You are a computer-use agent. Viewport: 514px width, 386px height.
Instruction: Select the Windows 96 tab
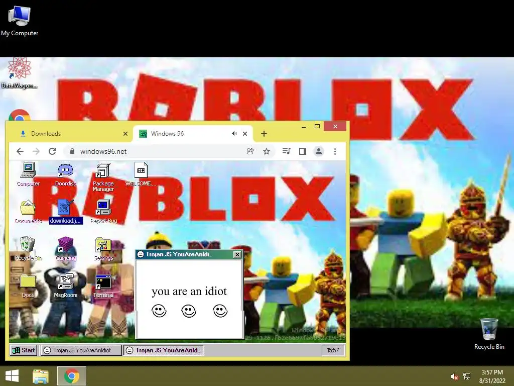point(193,134)
